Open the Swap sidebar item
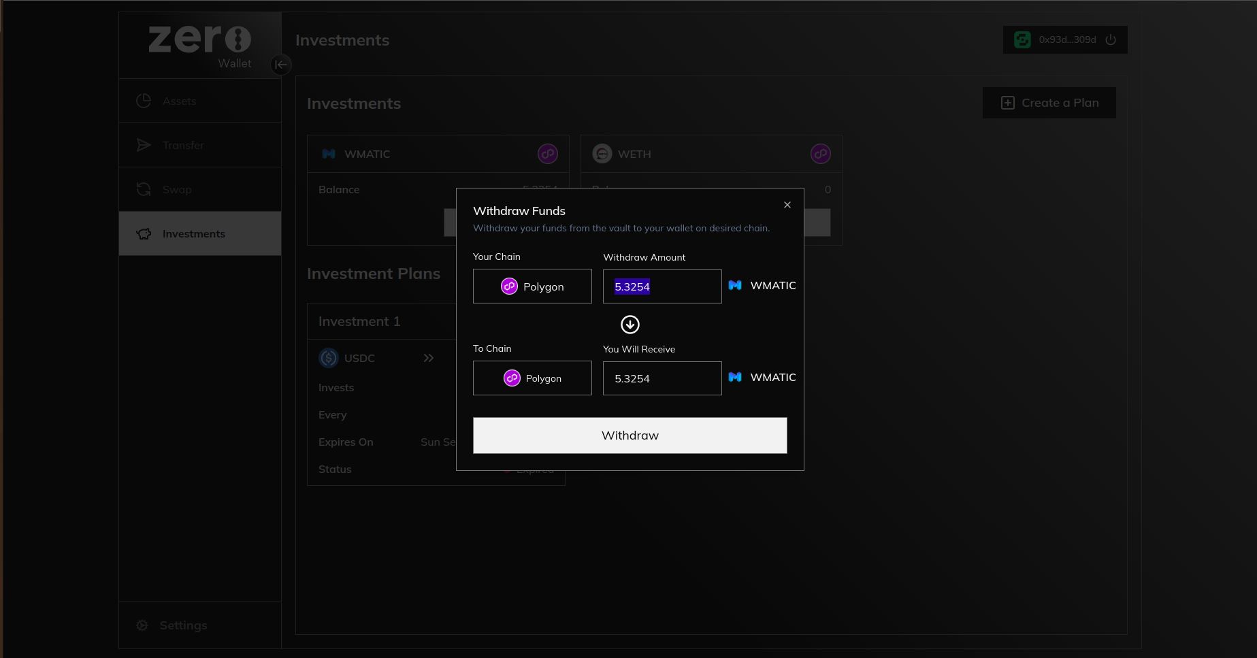Image resolution: width=1257 pixels, height=658 pixels. [200, 189]
